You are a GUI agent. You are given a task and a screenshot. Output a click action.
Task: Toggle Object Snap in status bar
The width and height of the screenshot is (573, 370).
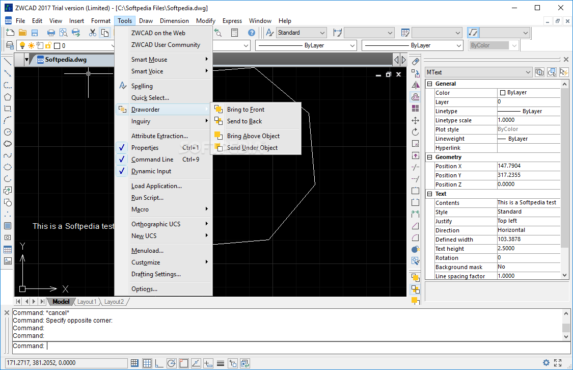184,363
